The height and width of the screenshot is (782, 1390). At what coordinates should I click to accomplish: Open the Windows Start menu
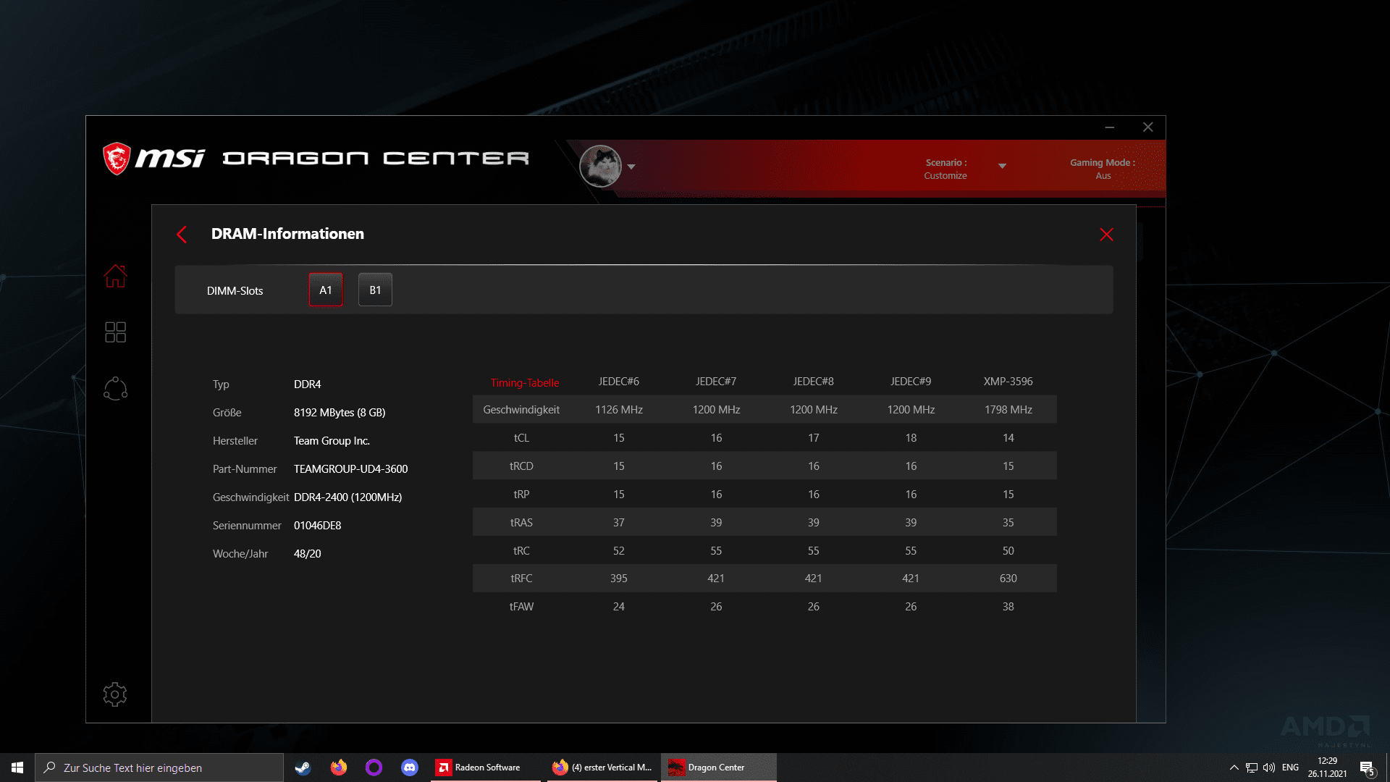tap(17, 768)
